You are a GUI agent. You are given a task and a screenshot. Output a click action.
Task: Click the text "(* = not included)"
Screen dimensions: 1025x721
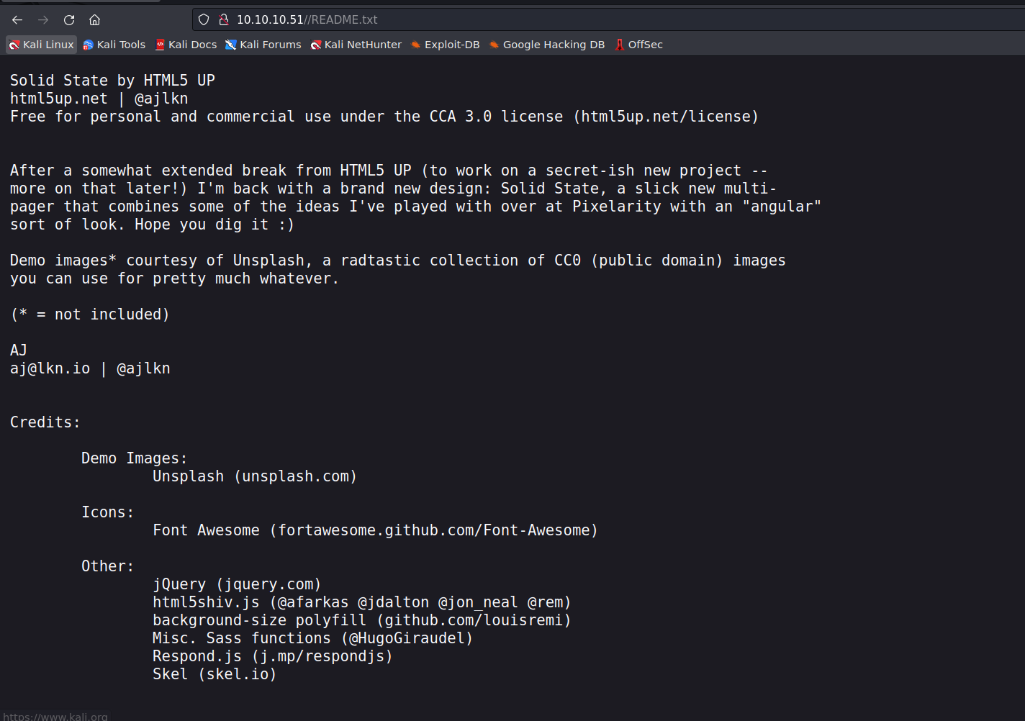(90, 314)
